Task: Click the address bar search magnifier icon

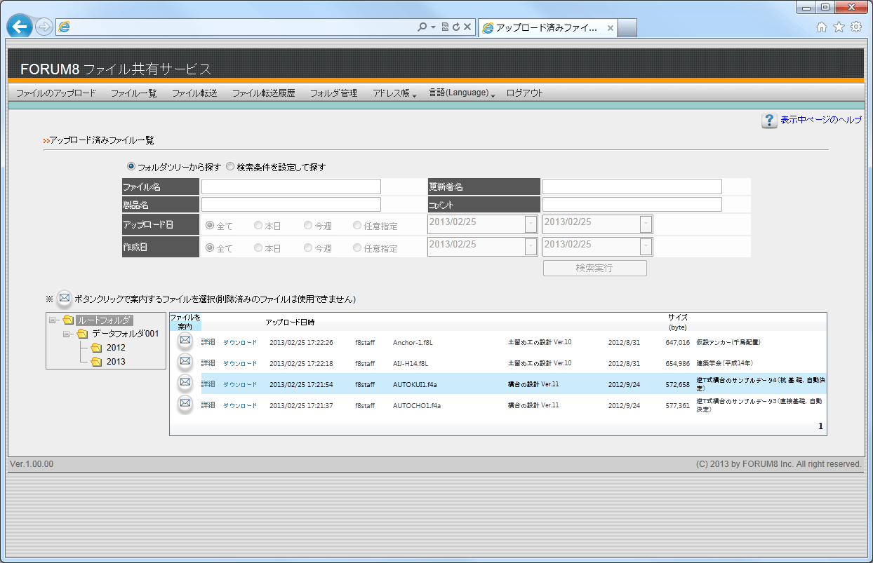Action: point(422,27)
